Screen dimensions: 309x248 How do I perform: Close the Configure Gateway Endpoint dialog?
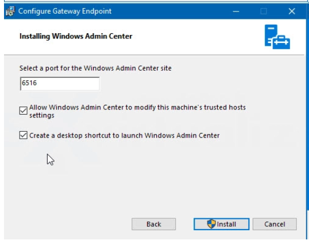coord(292,11)
